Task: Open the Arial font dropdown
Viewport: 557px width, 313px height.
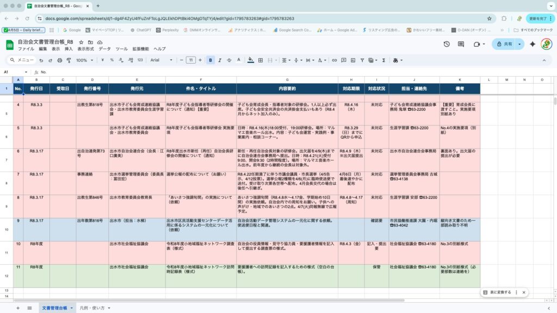Action: 161,60
